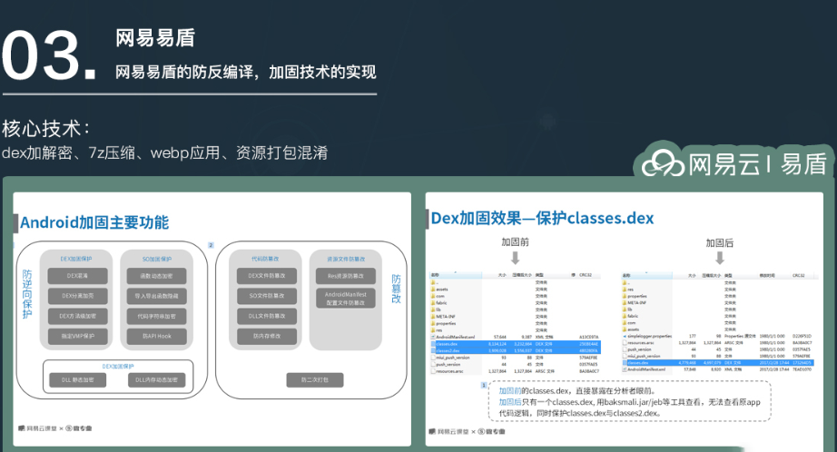Click the 指定VMP保护 box
This screenshot has height=452, width=837.
click(78, 336)
